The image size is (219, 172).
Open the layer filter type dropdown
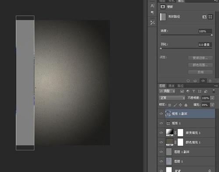[x=167, y=91]
